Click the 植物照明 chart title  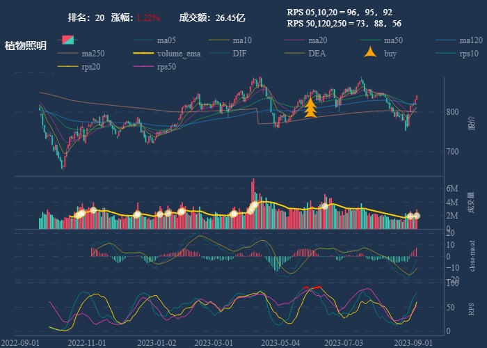pyautogui.click(x=26, y=46)
